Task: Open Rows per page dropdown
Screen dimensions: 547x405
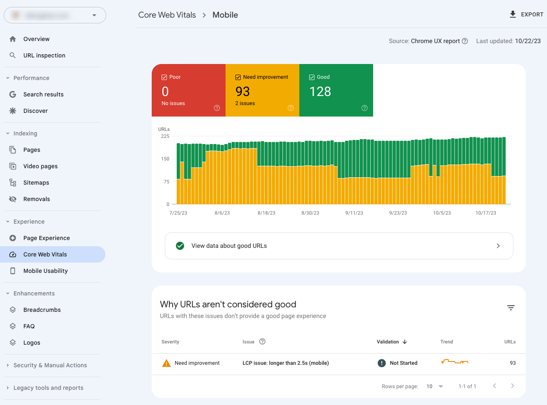Action: [x=435, y=387]
